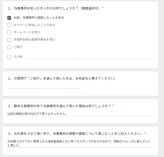Viewport: 164px width, 157px height.
Task: Click the red required asterisk on question 2
Action: tap(113, 106)
